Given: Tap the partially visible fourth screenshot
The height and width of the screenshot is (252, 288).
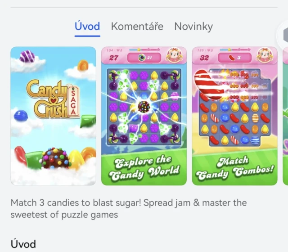Looking at the screenshot, I should point(285,116).
